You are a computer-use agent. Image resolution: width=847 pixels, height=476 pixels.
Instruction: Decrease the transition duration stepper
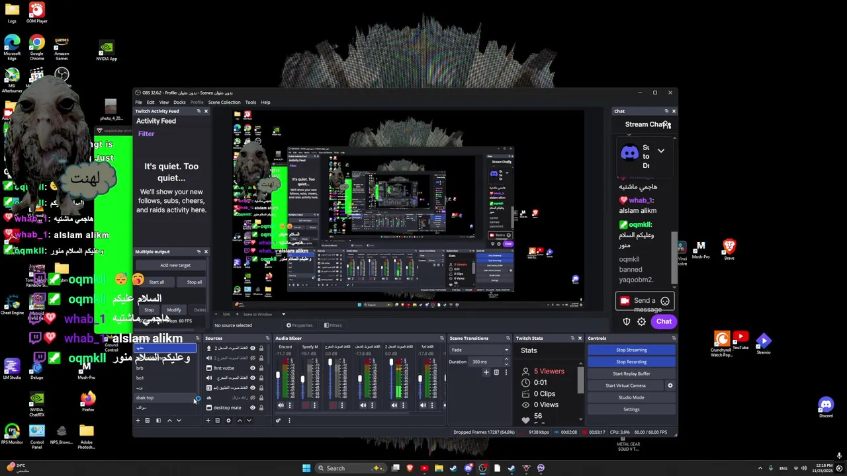[x=506, y=364]
